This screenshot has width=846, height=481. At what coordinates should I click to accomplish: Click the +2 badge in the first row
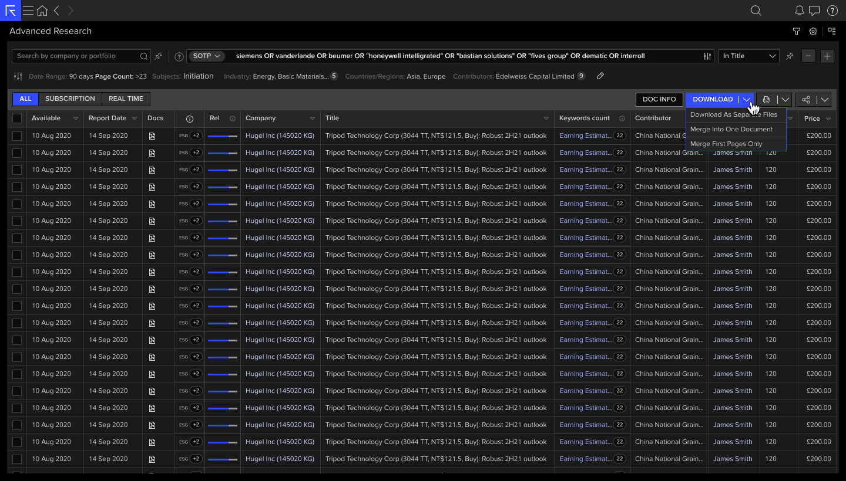click(196, 136)
